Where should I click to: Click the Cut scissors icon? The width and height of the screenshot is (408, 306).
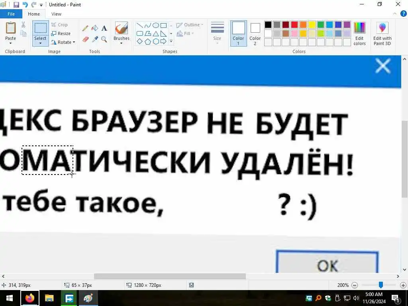24,25
